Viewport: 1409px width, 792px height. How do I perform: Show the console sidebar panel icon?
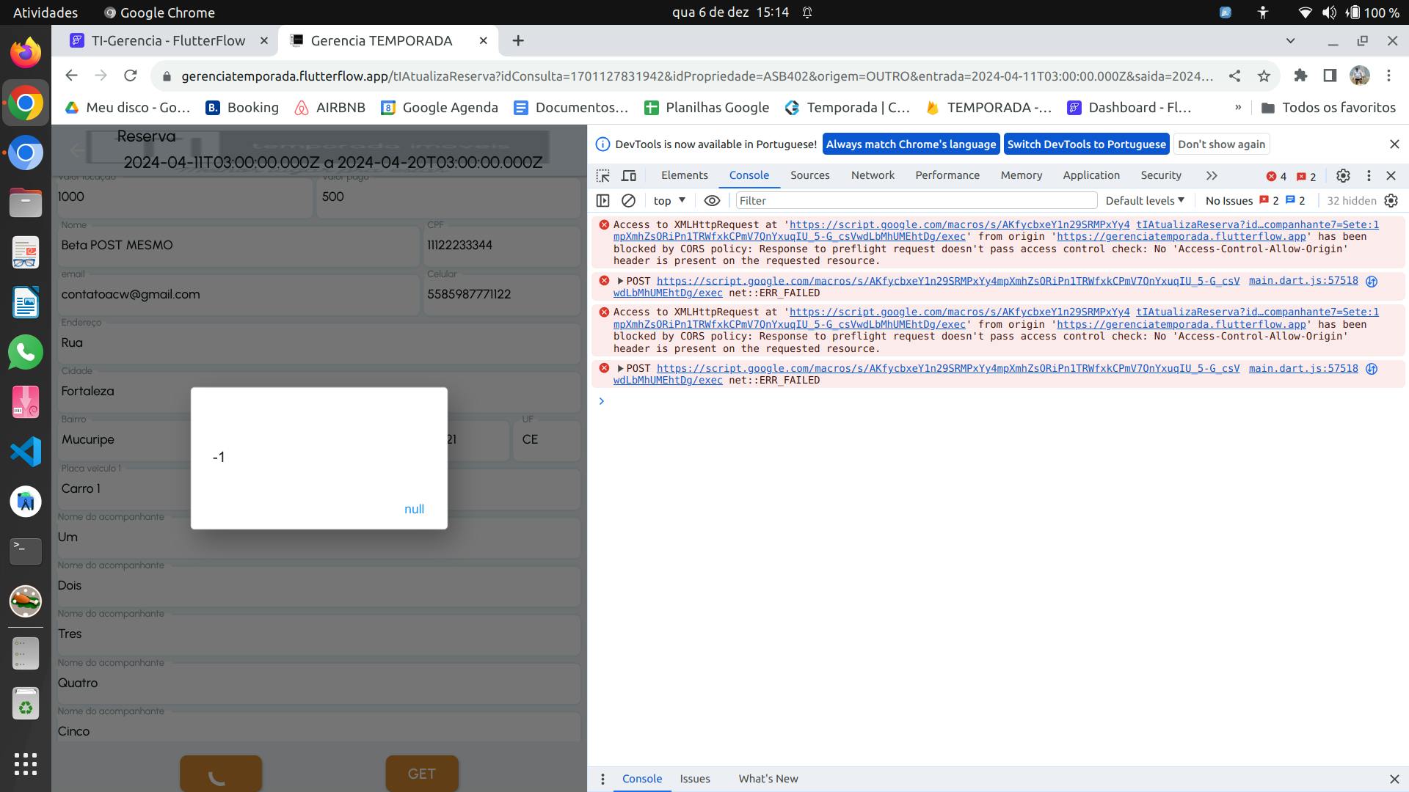(x=602, y=201)
